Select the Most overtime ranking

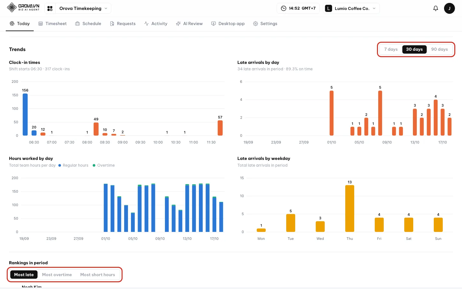(57, 275)
